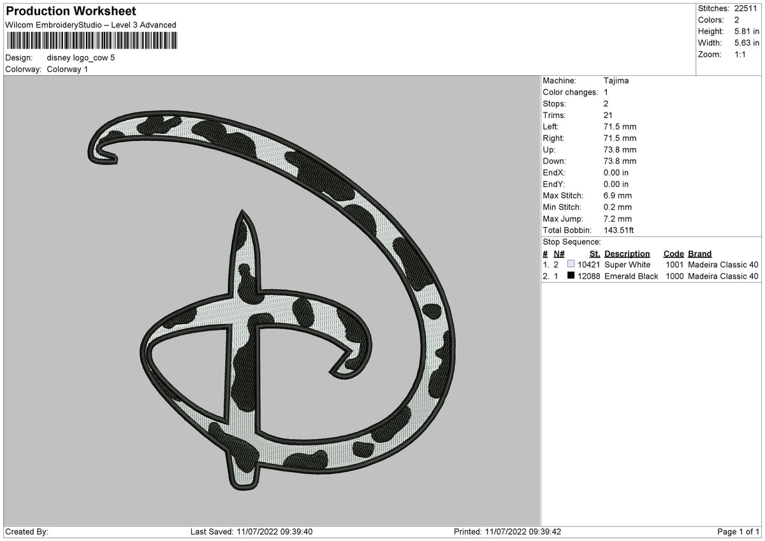Click the Height value 5.81 in
This screenshot has height=541, width=765.
tap(747, 31)
